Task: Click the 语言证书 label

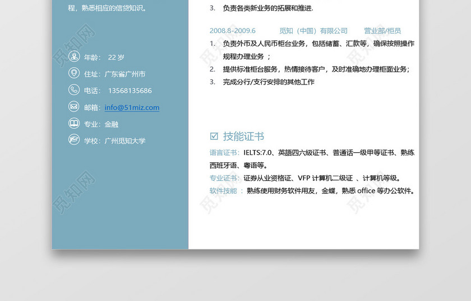Action: click(223, 153)
